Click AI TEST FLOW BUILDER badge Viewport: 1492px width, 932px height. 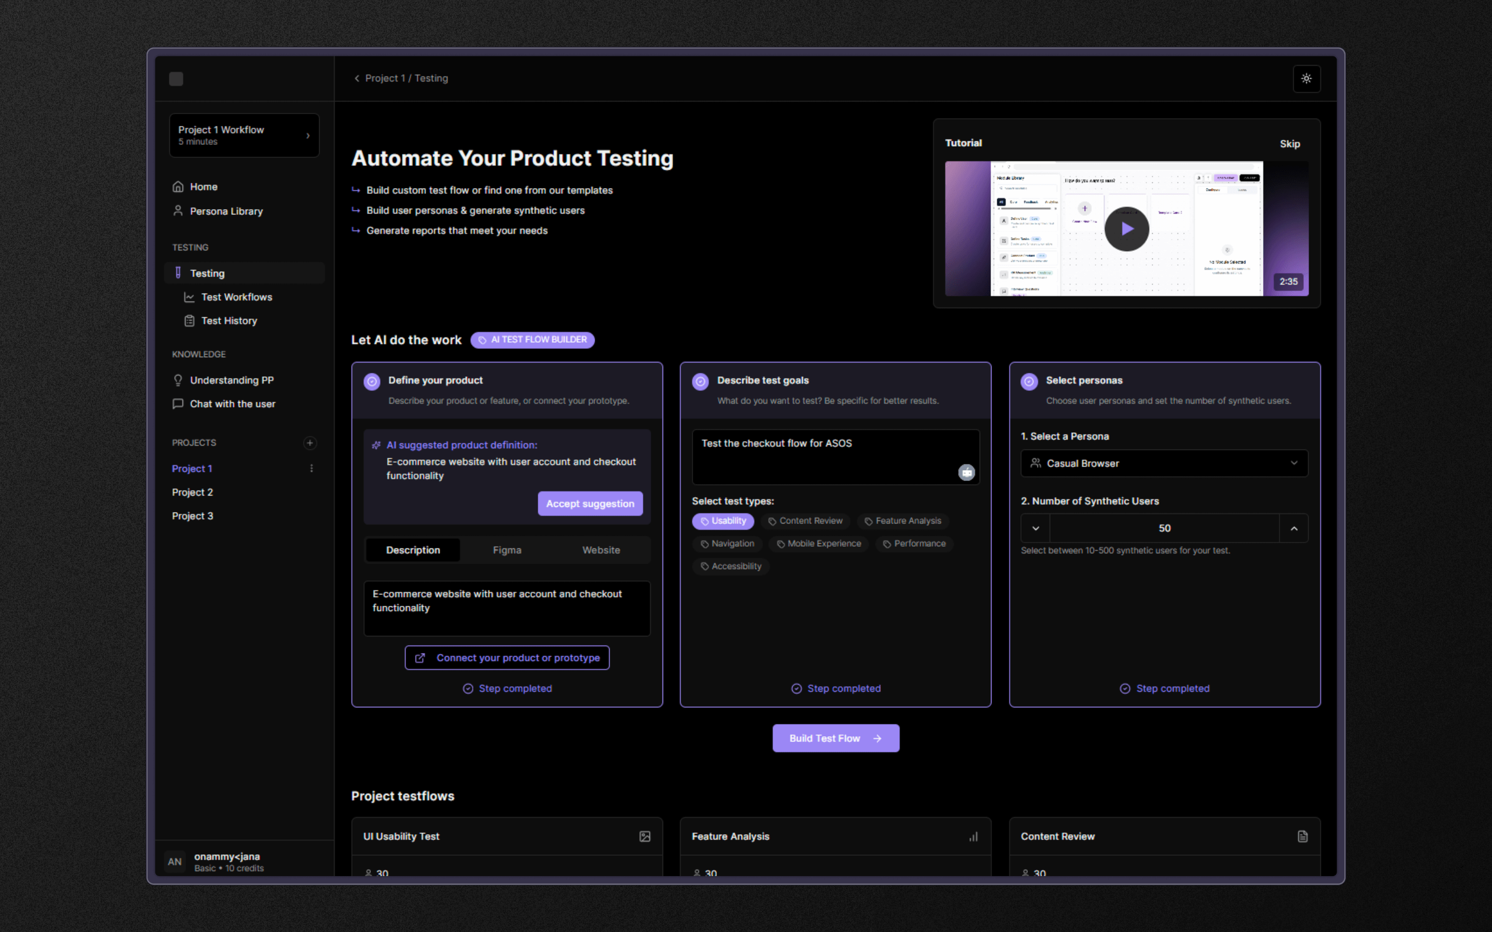click(532, 340)
